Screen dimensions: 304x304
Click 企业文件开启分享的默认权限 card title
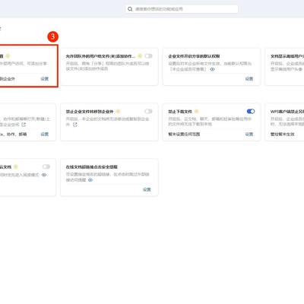coord(194,56)
